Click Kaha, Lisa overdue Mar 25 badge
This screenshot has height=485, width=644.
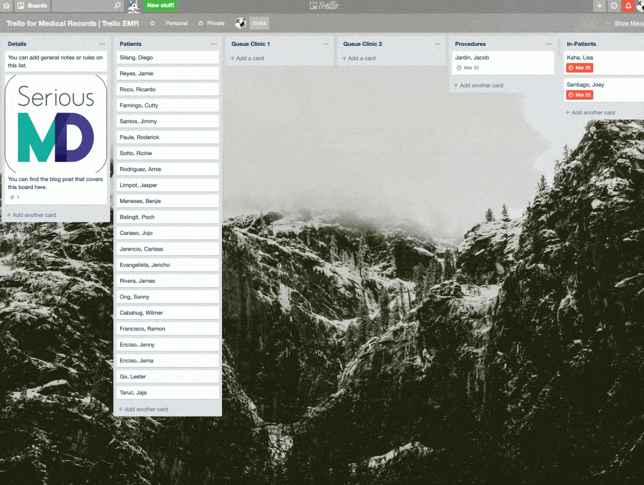579,68
